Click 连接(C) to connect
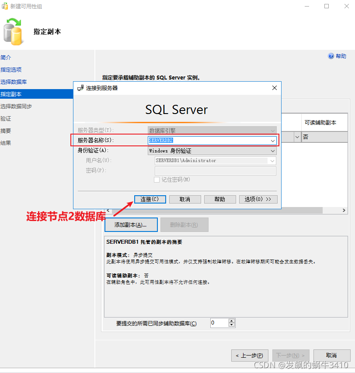 150,199
